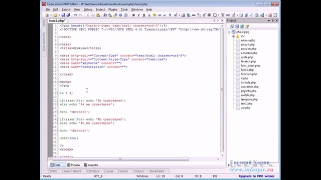
Task: Open the Help menu
Action: pyautogui.click(x=149, y=9)
